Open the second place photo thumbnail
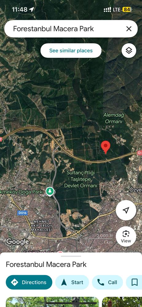This screenshot has height=307, width=142. (x=122, y=302)
